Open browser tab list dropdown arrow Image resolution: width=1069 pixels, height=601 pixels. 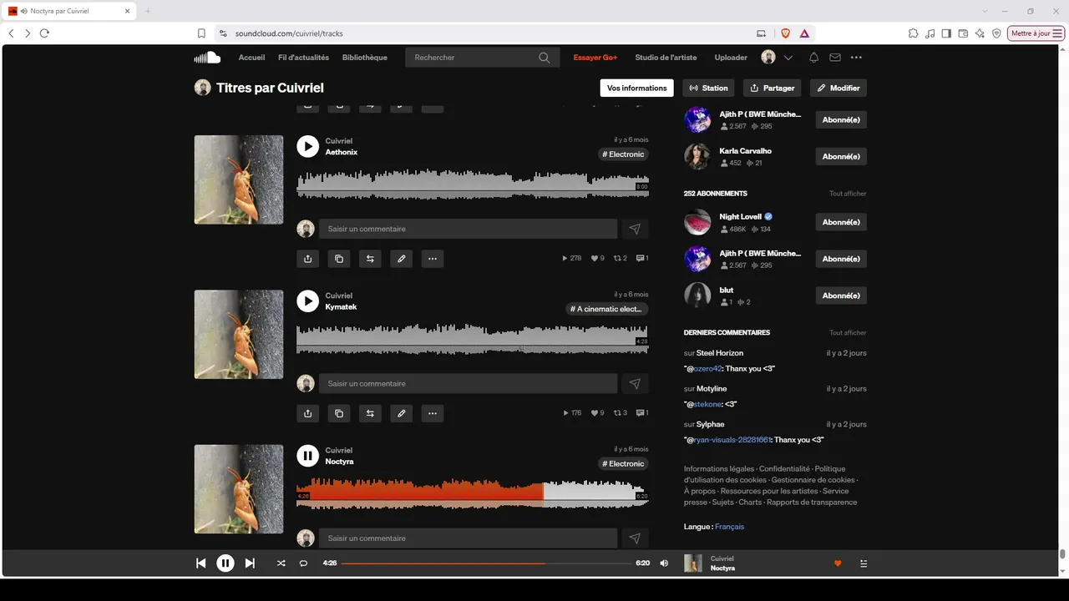click(985, 11)
